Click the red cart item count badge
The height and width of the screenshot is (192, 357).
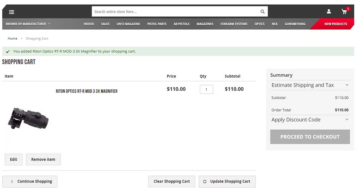click(x=348, y=9)
